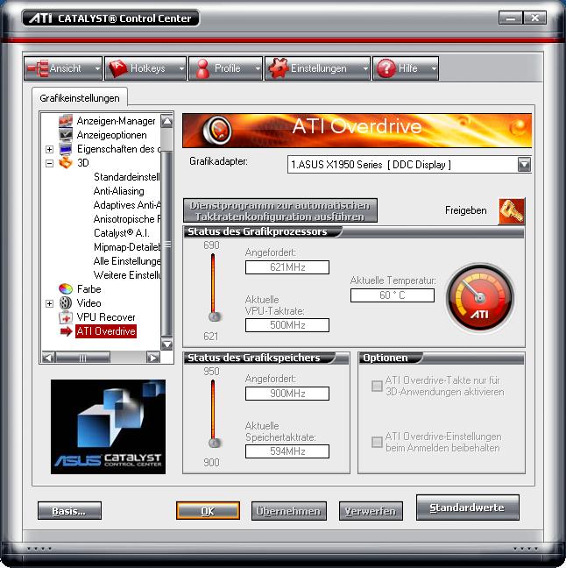Viewport: 566px width, 568px height.
Task: Open the Ansicht dropdown arrow
Action: coord(97,68)
